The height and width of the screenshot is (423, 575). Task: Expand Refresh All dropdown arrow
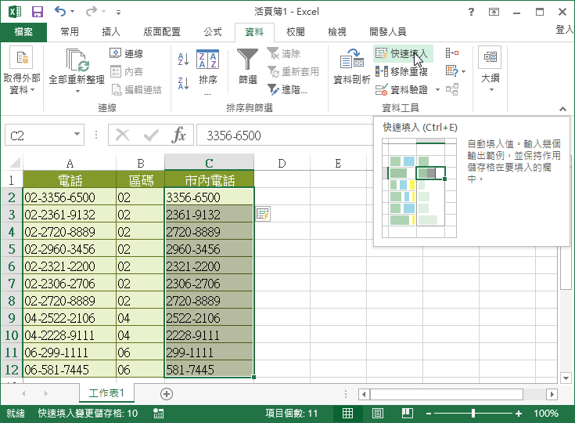[77, 92]
